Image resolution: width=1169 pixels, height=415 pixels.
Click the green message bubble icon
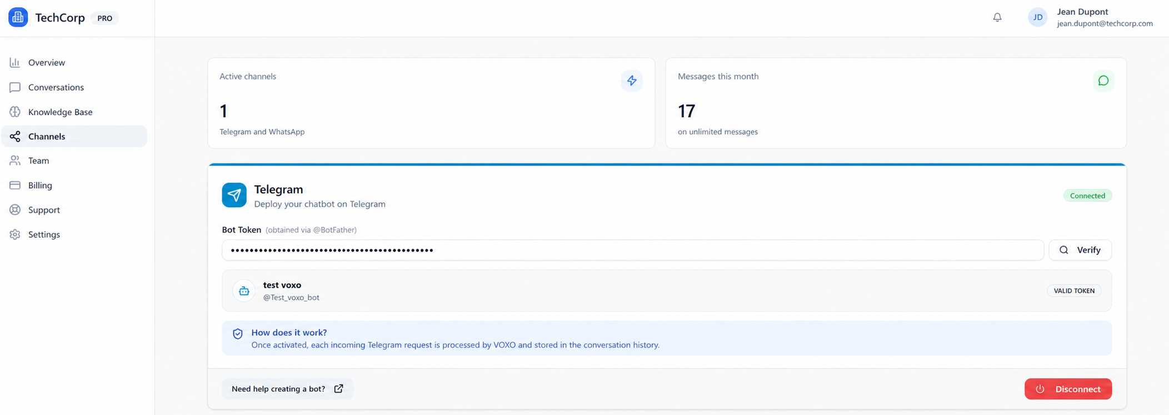(1103, 81)
